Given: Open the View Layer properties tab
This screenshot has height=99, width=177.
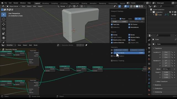Looking at the screenshot, I should [149, 52].
